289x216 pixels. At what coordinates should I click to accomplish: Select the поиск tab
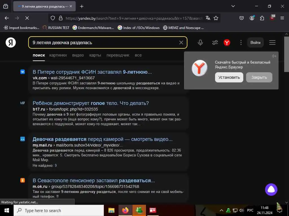point(39,55)
